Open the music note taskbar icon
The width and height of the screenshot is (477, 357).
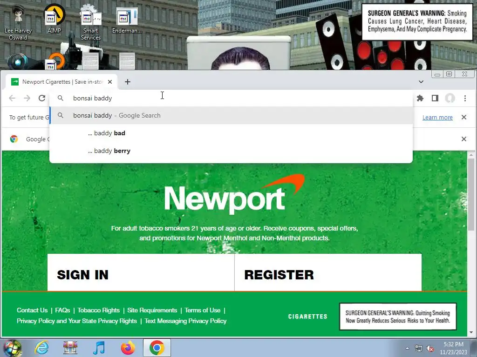[x=99, y=348]
